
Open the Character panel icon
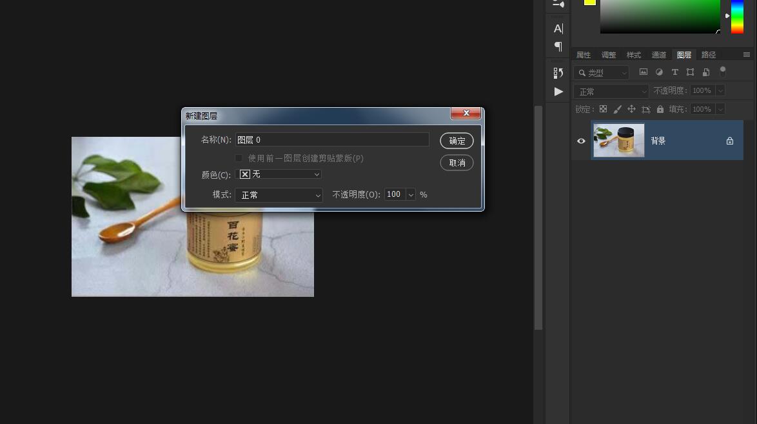558,28
